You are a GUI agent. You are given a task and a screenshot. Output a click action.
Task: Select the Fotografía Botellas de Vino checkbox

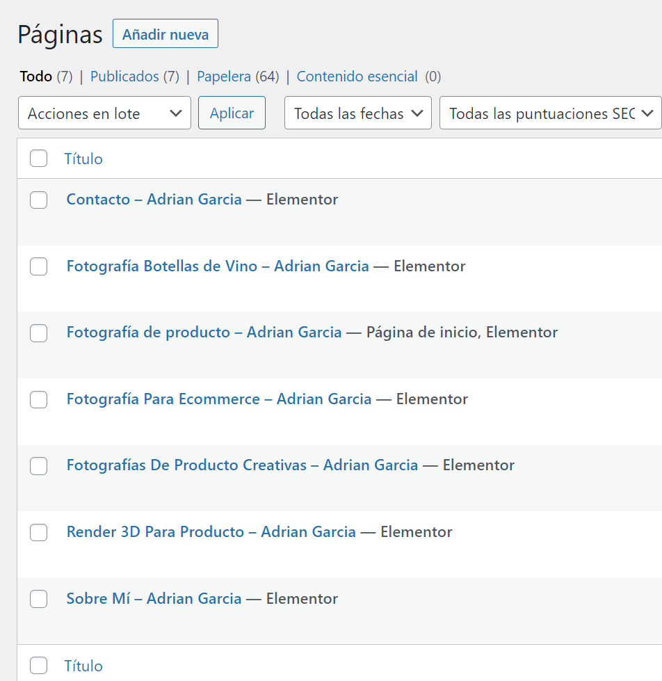[x=39, y=266]
